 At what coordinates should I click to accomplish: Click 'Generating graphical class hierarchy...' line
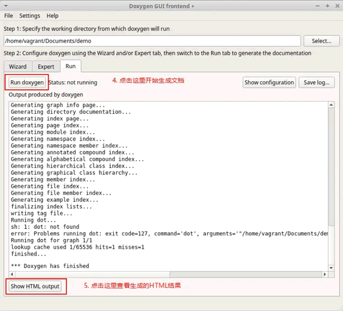pyautogui.click(x=74, y=173)
